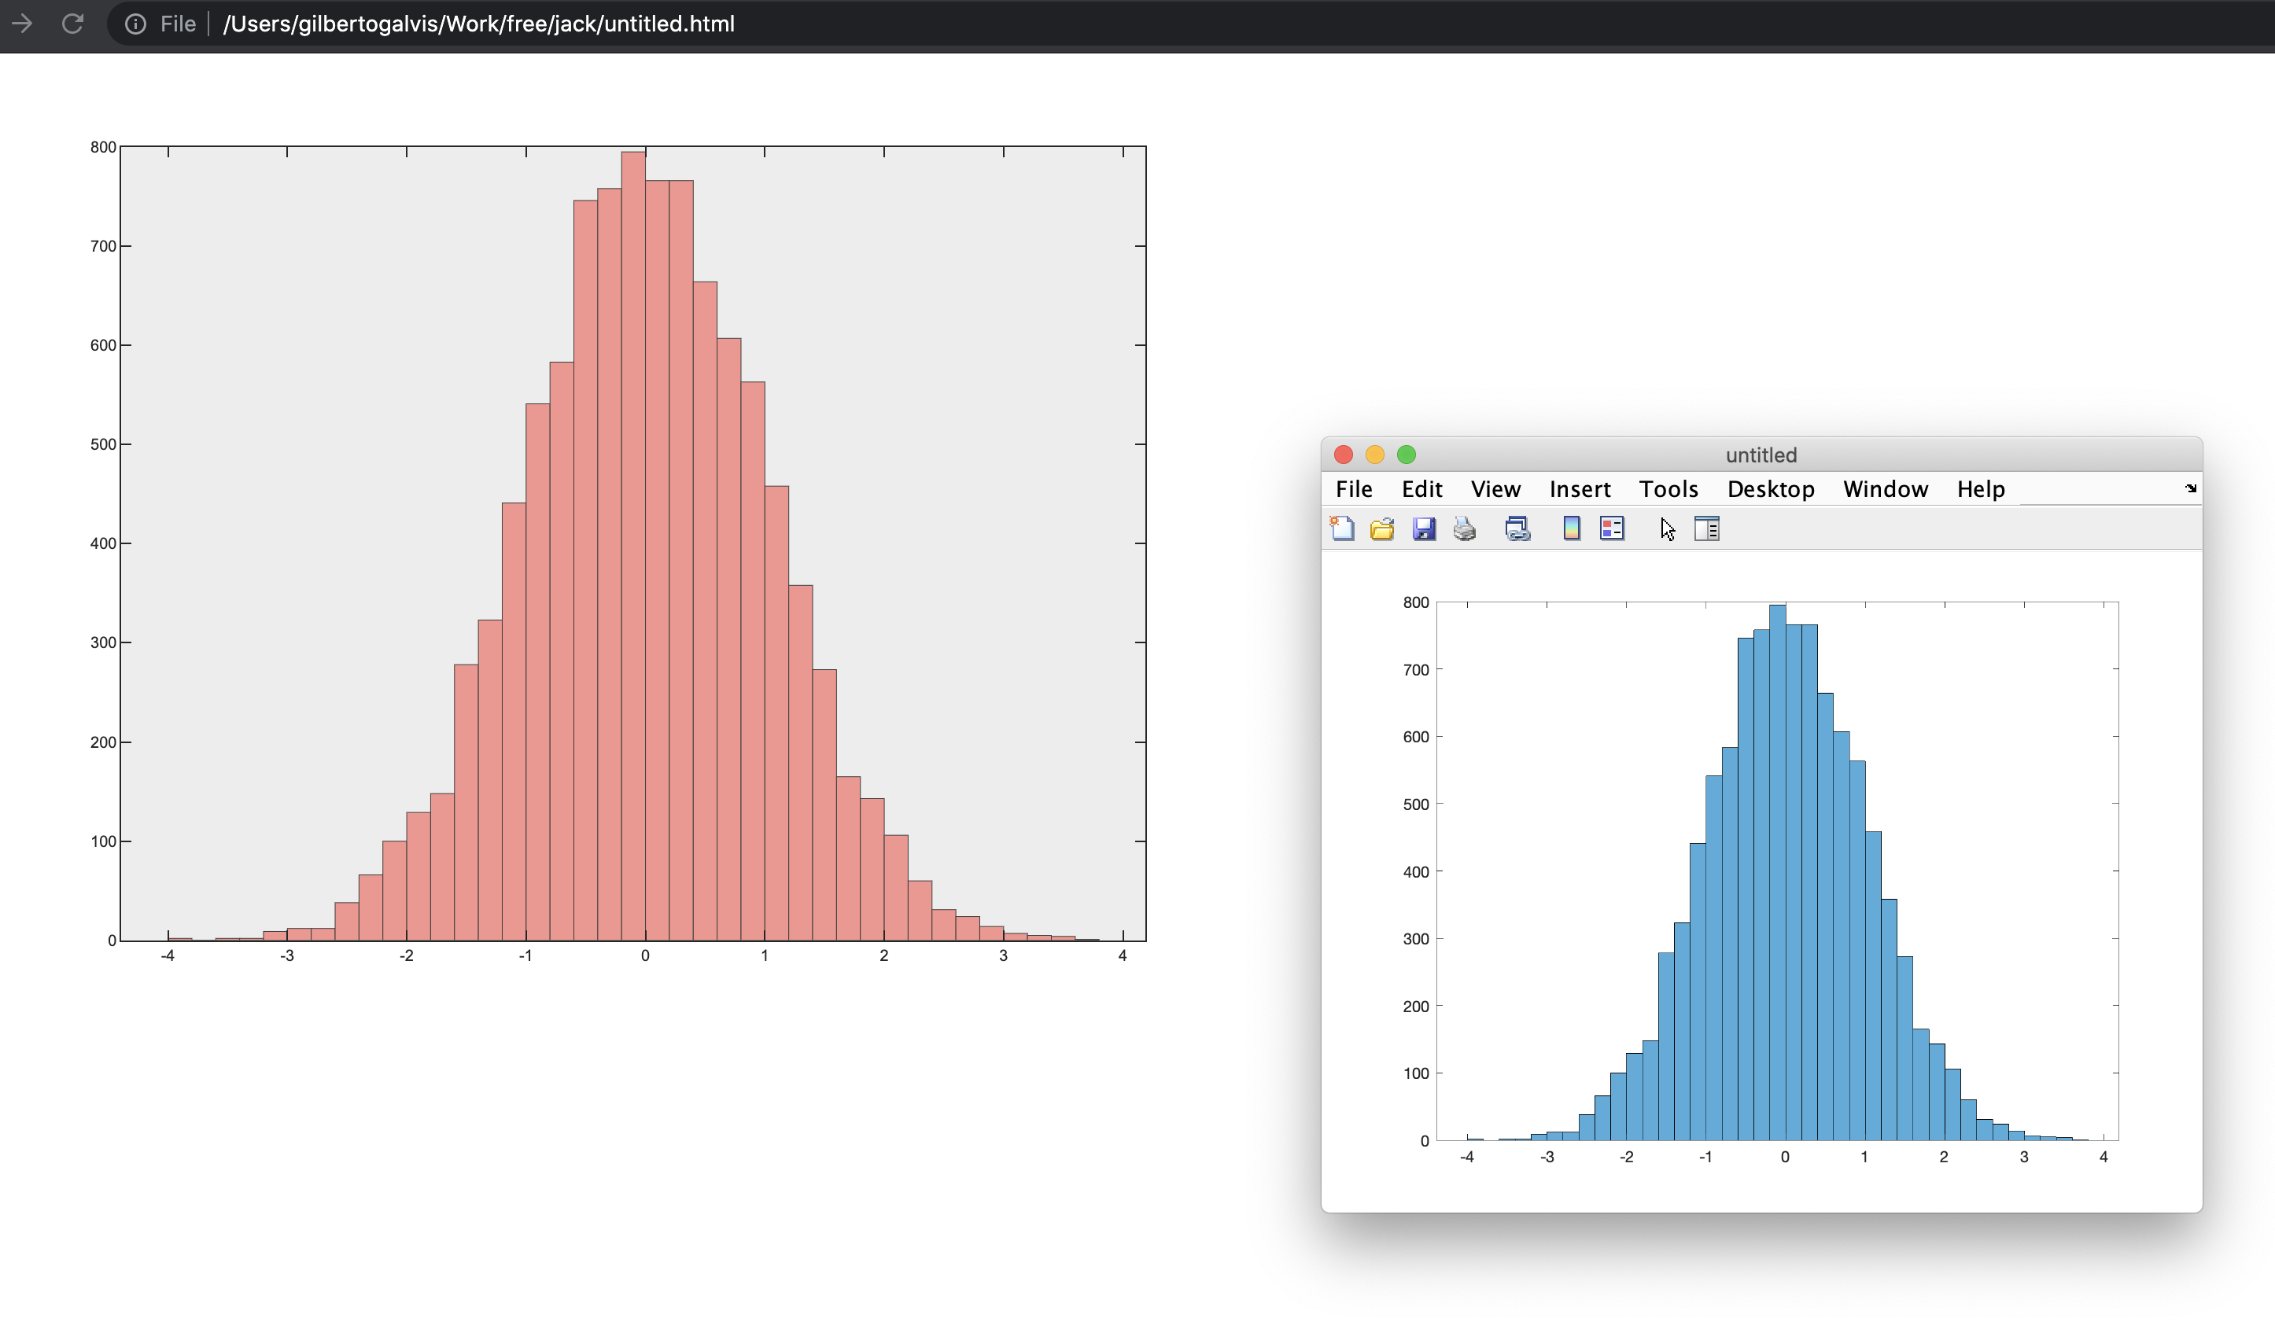This screenshot has width=2275, height=1340.
Task: Select the Edit Plot arrow tool
Action: pos(1667,529)
